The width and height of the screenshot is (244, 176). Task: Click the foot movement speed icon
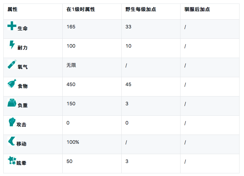coord(11,141)
